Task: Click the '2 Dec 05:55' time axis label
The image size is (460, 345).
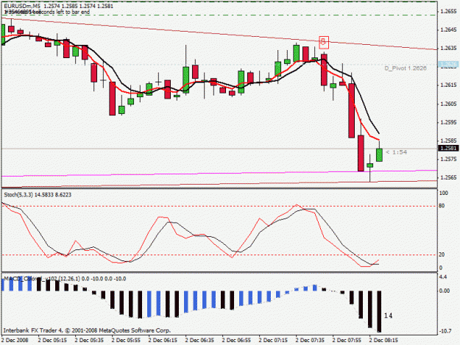Action: click(126, 341)
